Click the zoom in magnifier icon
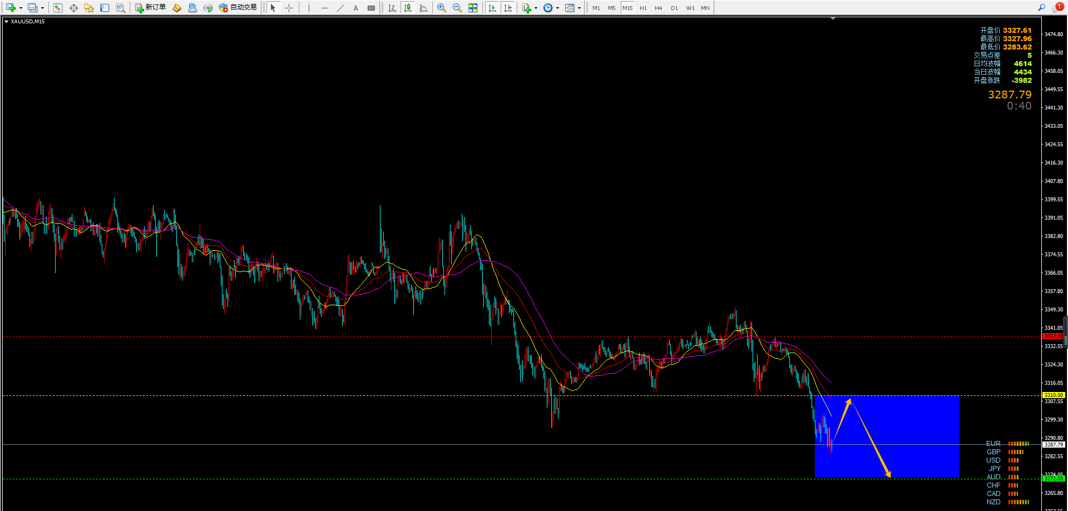The width and height of the screenshot is (1068, 511). (441, 8)
